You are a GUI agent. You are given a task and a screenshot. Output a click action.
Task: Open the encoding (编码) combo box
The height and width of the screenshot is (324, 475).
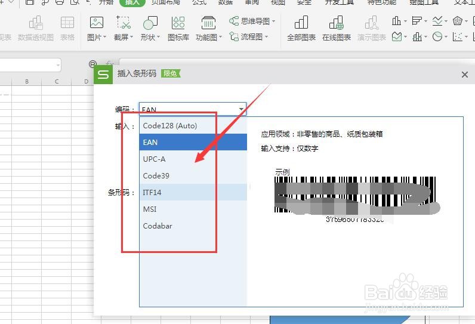[x=192, y=109]
